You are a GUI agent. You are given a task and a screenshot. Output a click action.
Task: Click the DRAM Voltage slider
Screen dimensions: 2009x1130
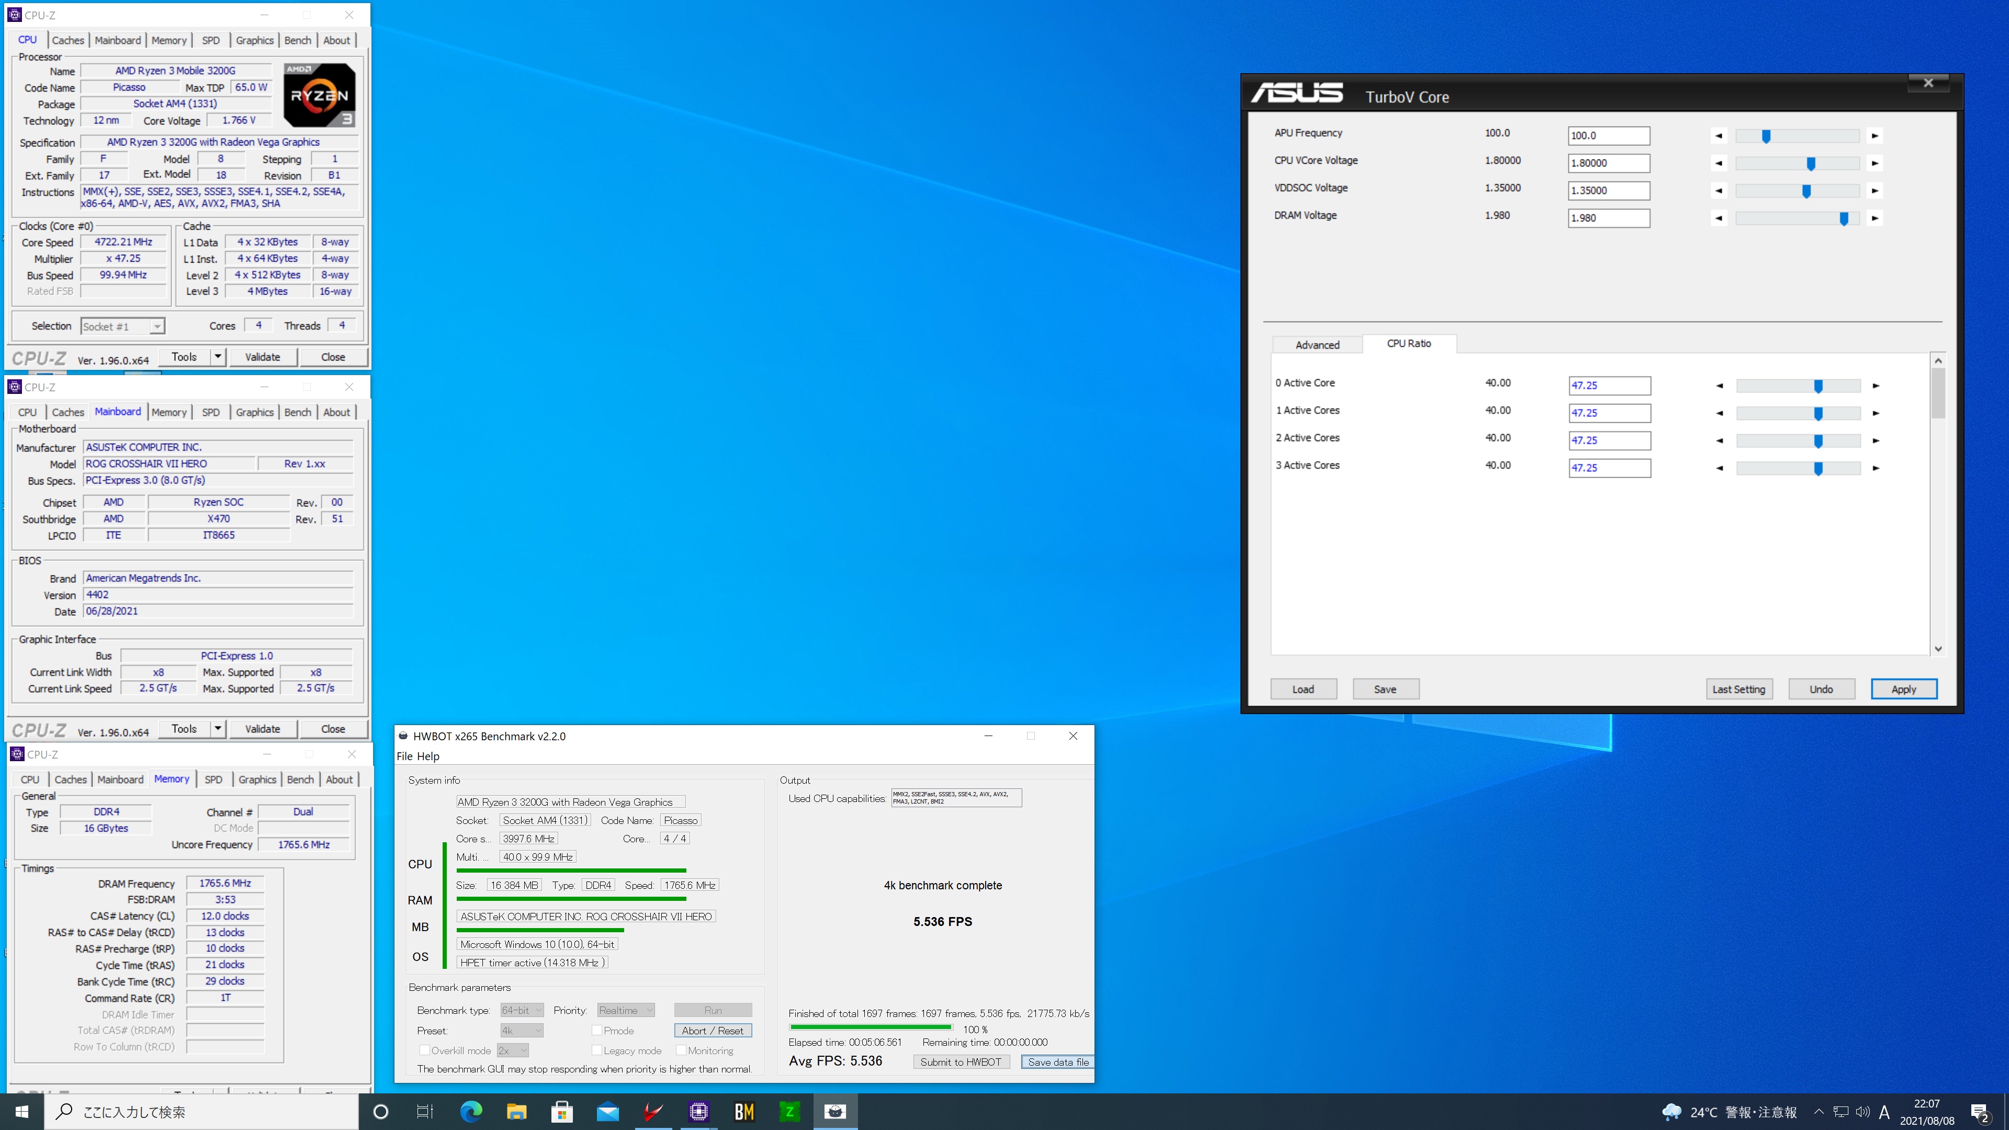pos(1797,218)
